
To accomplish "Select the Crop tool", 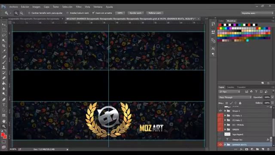I will (4, 46).
